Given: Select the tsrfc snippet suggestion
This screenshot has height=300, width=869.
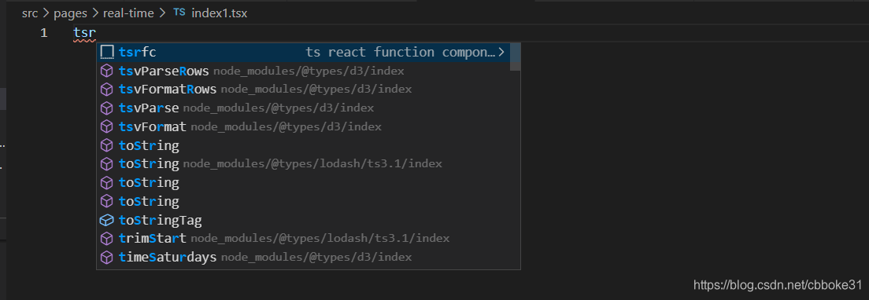Looking at the screenshot, I should point(304,53).
